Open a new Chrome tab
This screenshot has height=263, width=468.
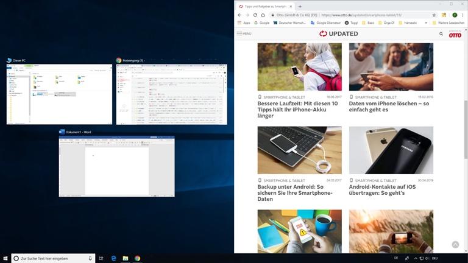(300, 5)
